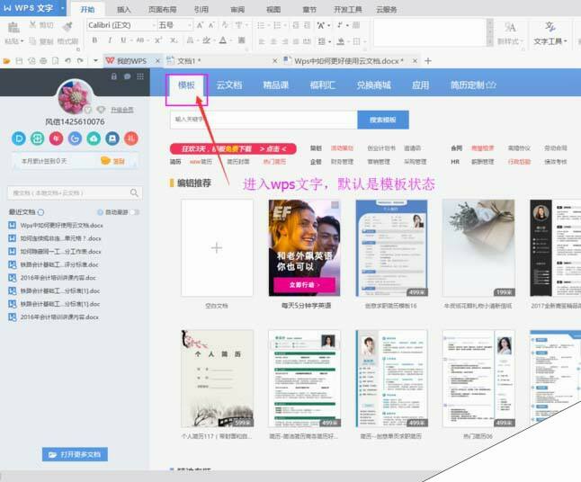Click the Redo arrow icon
This screenshot has height=482, width=581.
tap(80, 61)
